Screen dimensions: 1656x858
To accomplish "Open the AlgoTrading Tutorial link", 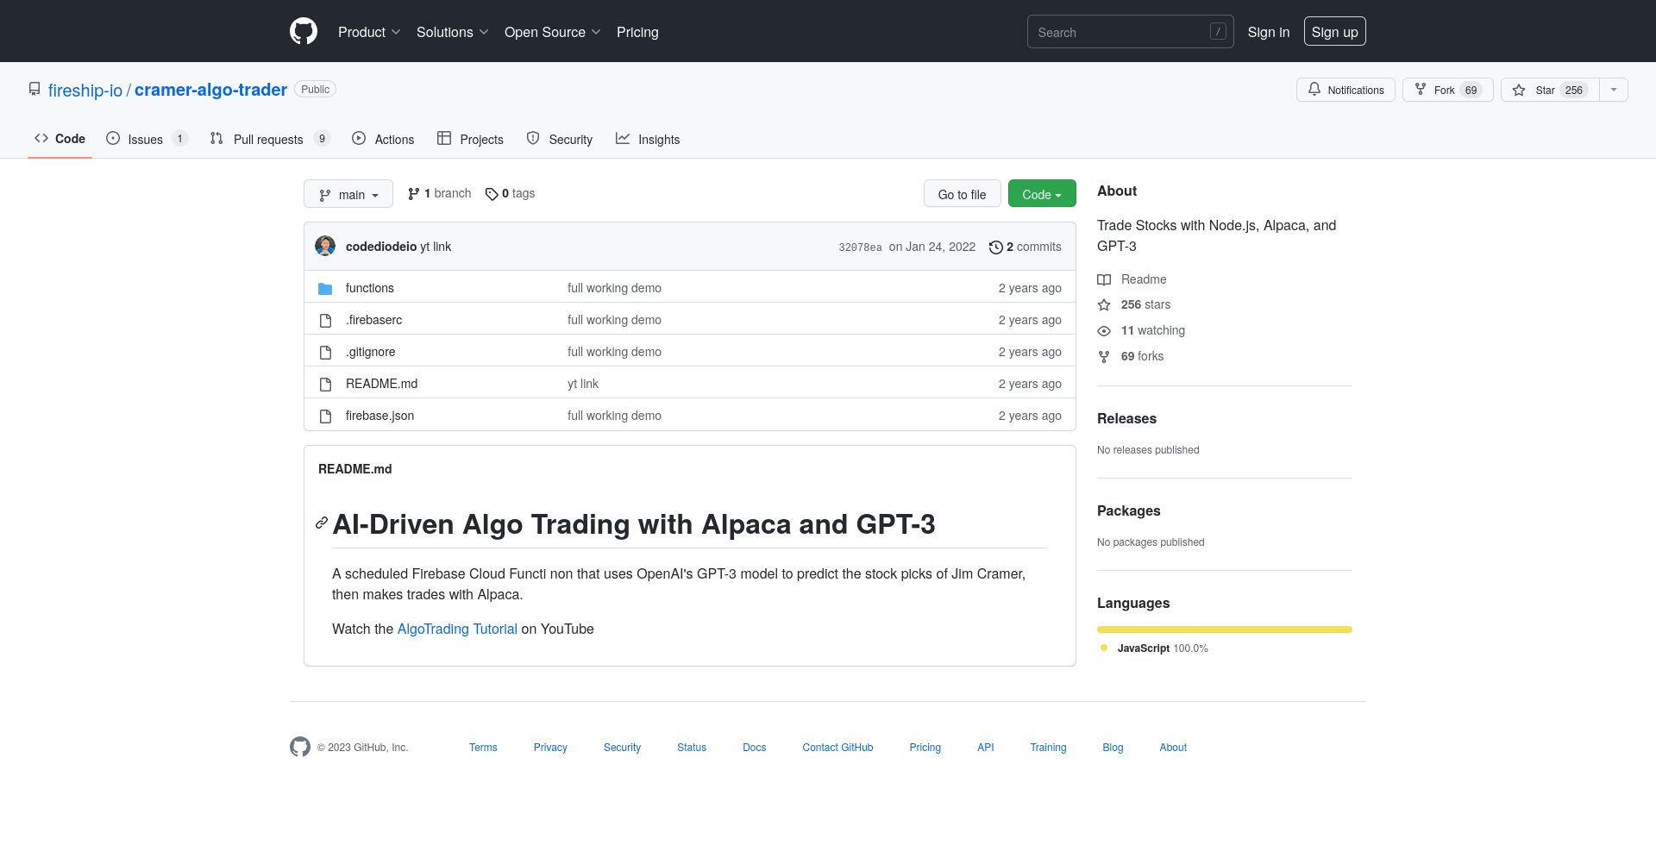I will pyautogui.click(x=457, y=629).
